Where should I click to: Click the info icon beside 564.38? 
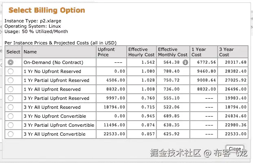coord(185,62)
